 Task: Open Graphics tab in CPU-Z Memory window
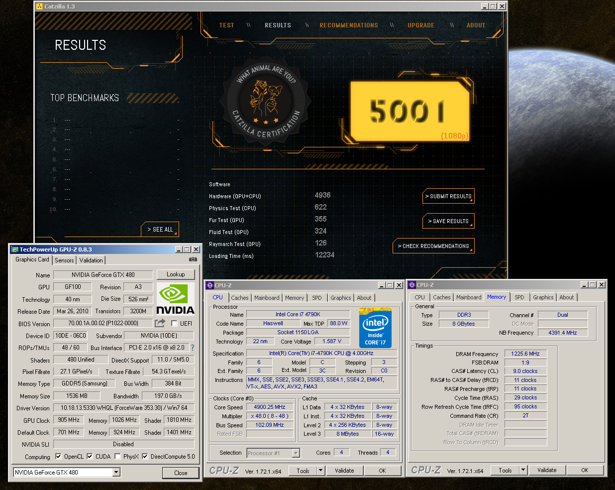pyautogui.click(x=543, y=297)
